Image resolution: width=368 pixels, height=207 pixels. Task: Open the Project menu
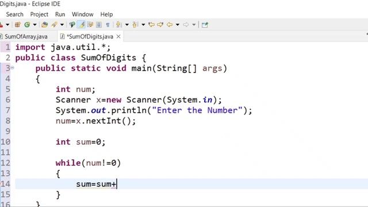(39, 14)
